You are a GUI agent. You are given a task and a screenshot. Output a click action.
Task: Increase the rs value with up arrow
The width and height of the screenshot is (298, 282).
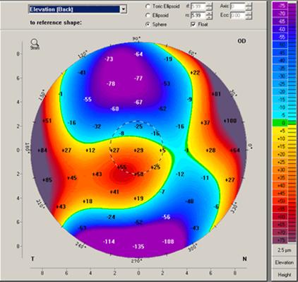(x=209, y=13)
